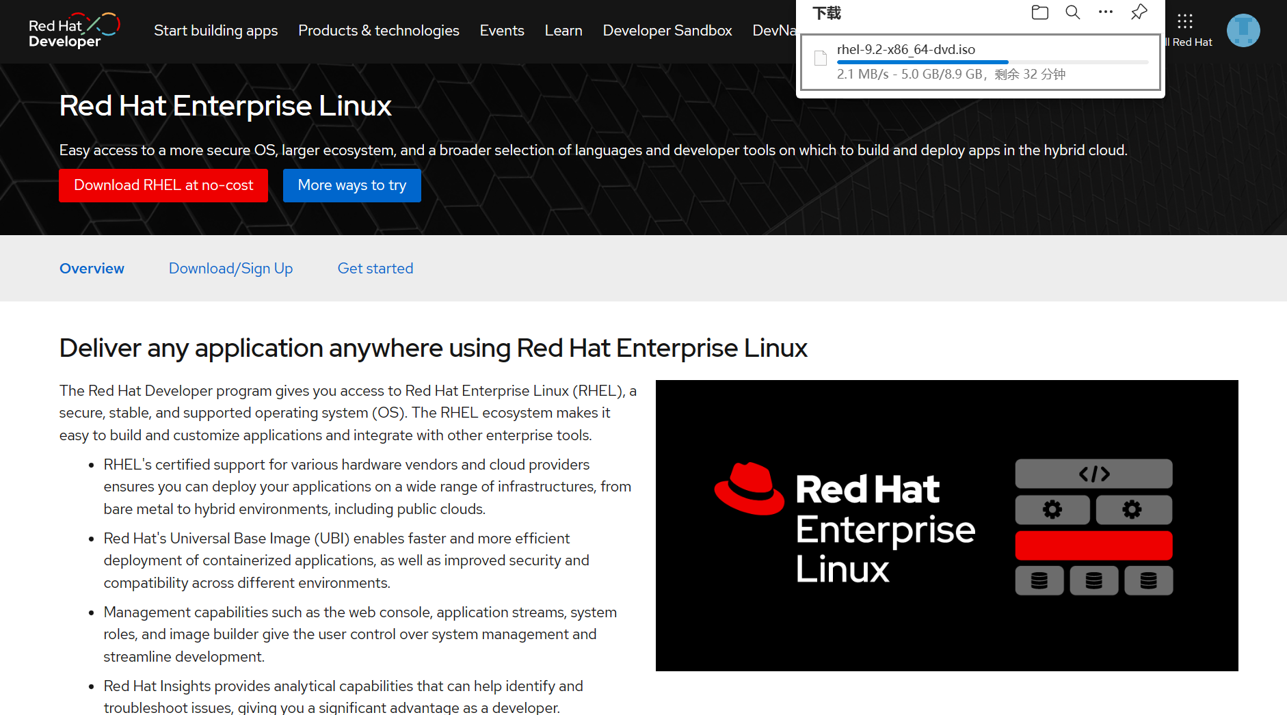Click the More ways to try button
1287x715 pixels.
pyautogui.click(x=351, y=185)
